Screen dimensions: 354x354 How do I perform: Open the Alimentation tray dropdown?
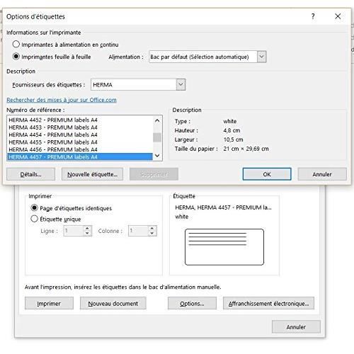click(261, 57)
